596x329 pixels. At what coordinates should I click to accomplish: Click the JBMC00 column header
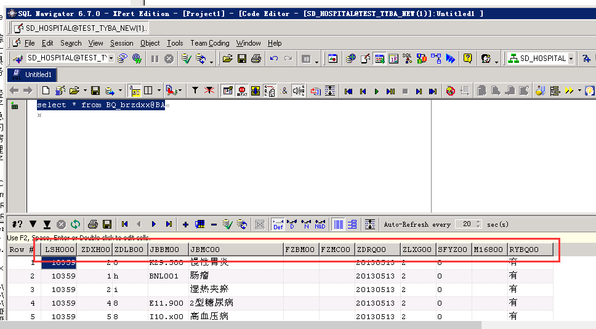coord(236,250)
